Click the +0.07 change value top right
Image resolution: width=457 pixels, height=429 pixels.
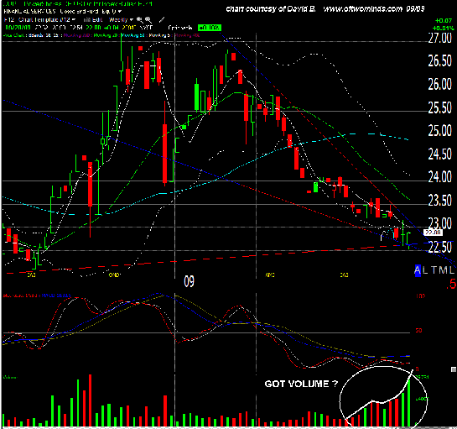[x=444, y=21]
